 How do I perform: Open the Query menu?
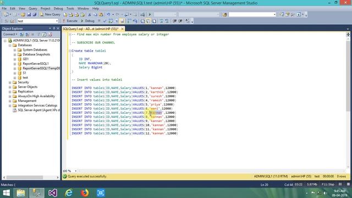point(33,9)
